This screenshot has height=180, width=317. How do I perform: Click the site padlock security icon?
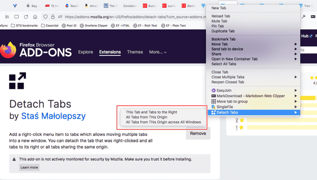53,17
